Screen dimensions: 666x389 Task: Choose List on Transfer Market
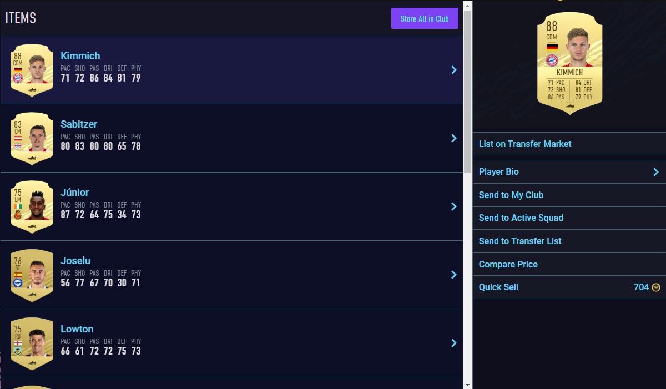point(569,144)
